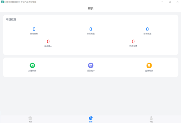Click the 劳动业绩 red value

click(x=133, y=42)
